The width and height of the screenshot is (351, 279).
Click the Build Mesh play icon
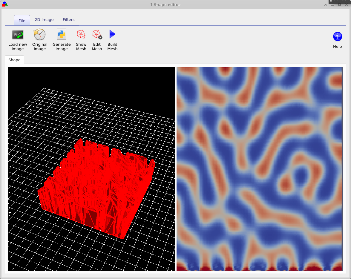click(112, 34)
